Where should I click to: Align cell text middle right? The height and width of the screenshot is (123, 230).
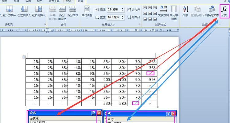[155, 13]
